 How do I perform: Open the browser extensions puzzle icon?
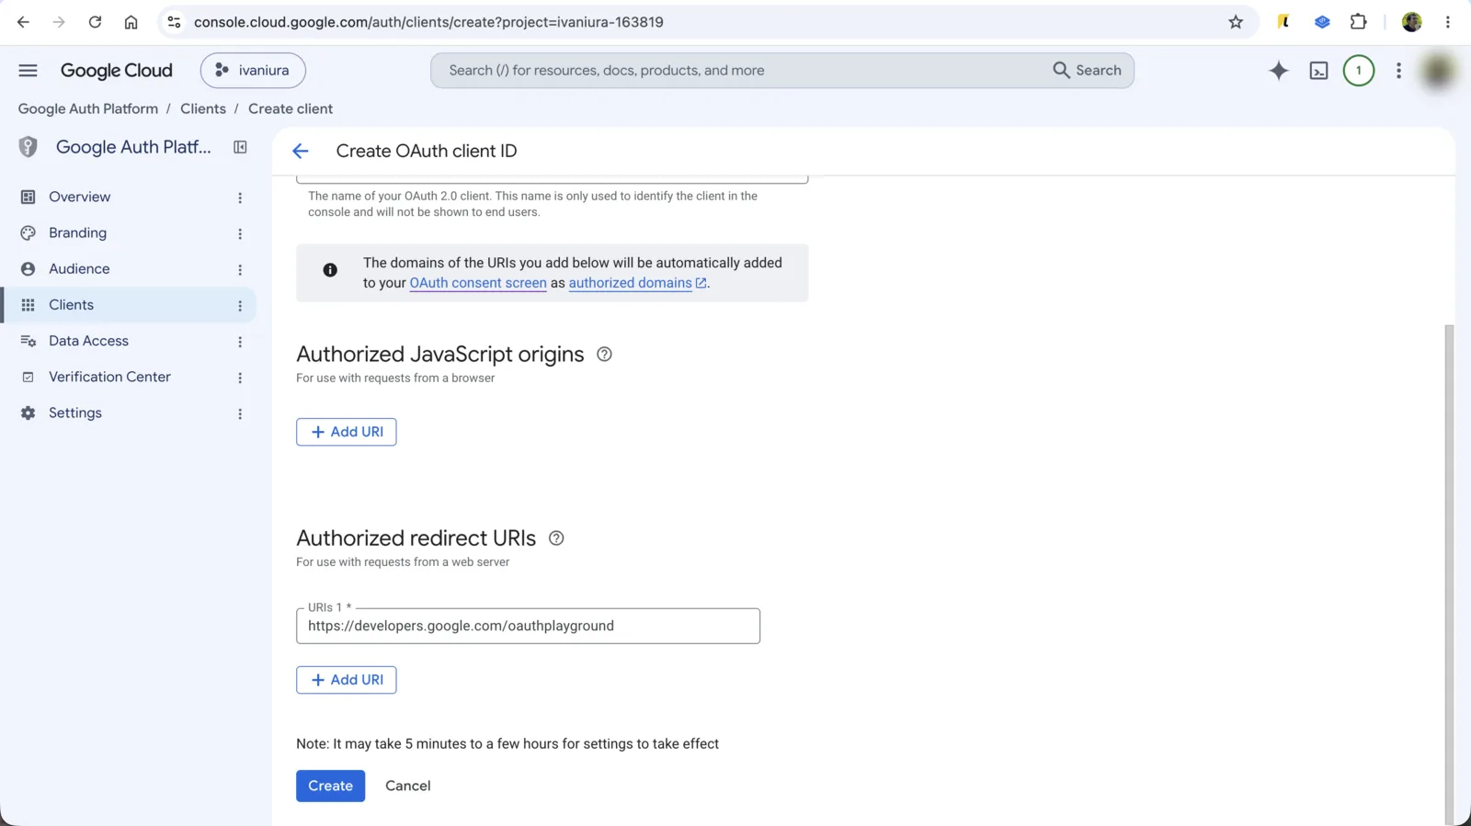coord(1358,22)
